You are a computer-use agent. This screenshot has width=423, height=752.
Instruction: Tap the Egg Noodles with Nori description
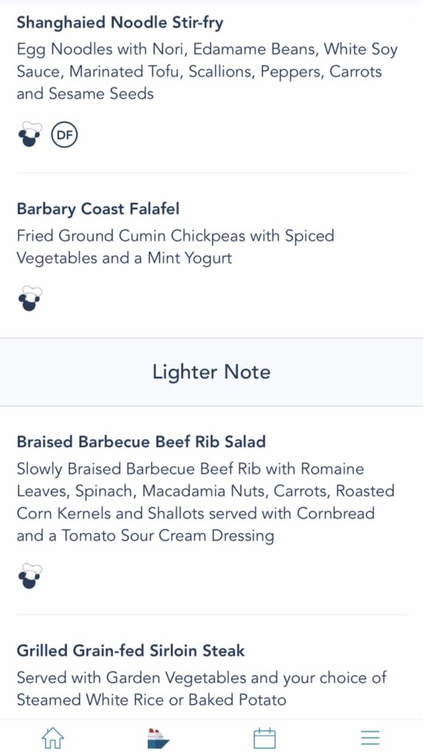(207, 71)
